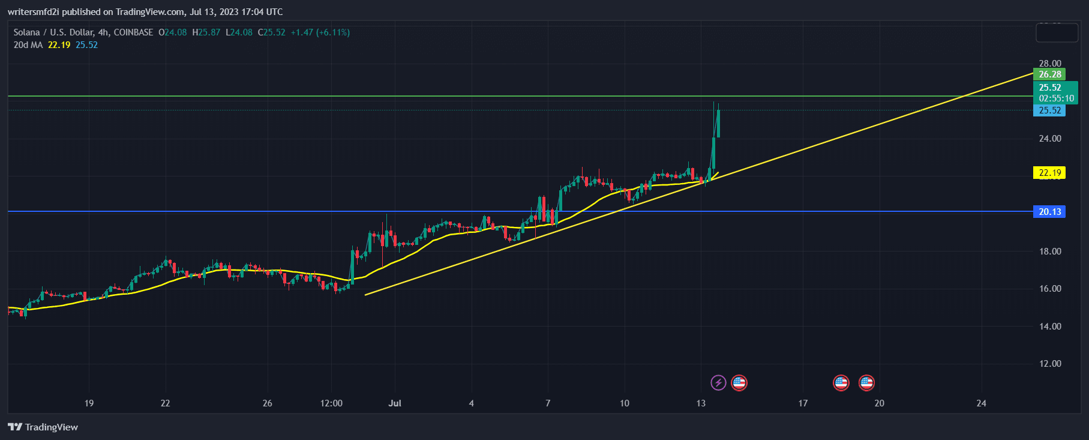The height and width of the screenshot is (440, 1089).
Task: Click the current price countdown label 02:55:10
Action: [x=1057, y=98]
